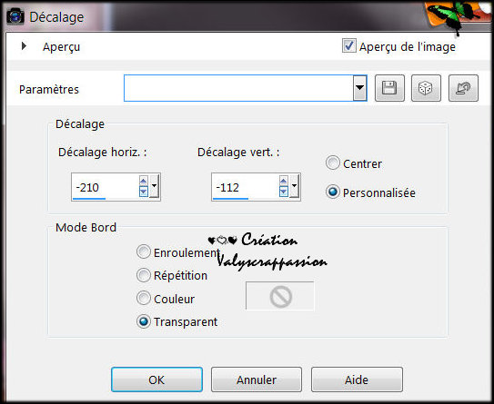Choose Répétition edge mode
Screen dimensions: 494x404
click(x=144, y=275)
